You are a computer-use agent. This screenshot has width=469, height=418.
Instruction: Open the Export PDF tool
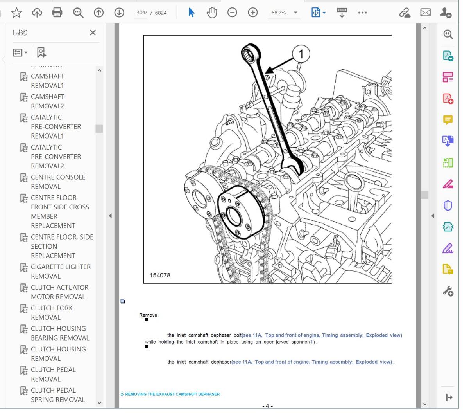tap(448, 56)
